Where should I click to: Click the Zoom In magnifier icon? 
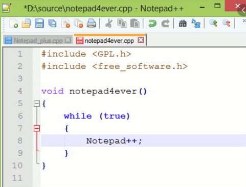[213, 23]
